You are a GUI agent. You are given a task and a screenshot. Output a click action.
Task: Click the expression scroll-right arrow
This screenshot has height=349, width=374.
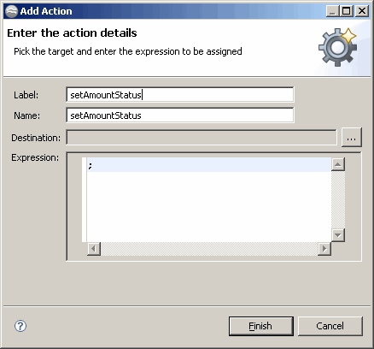point(324,249)
